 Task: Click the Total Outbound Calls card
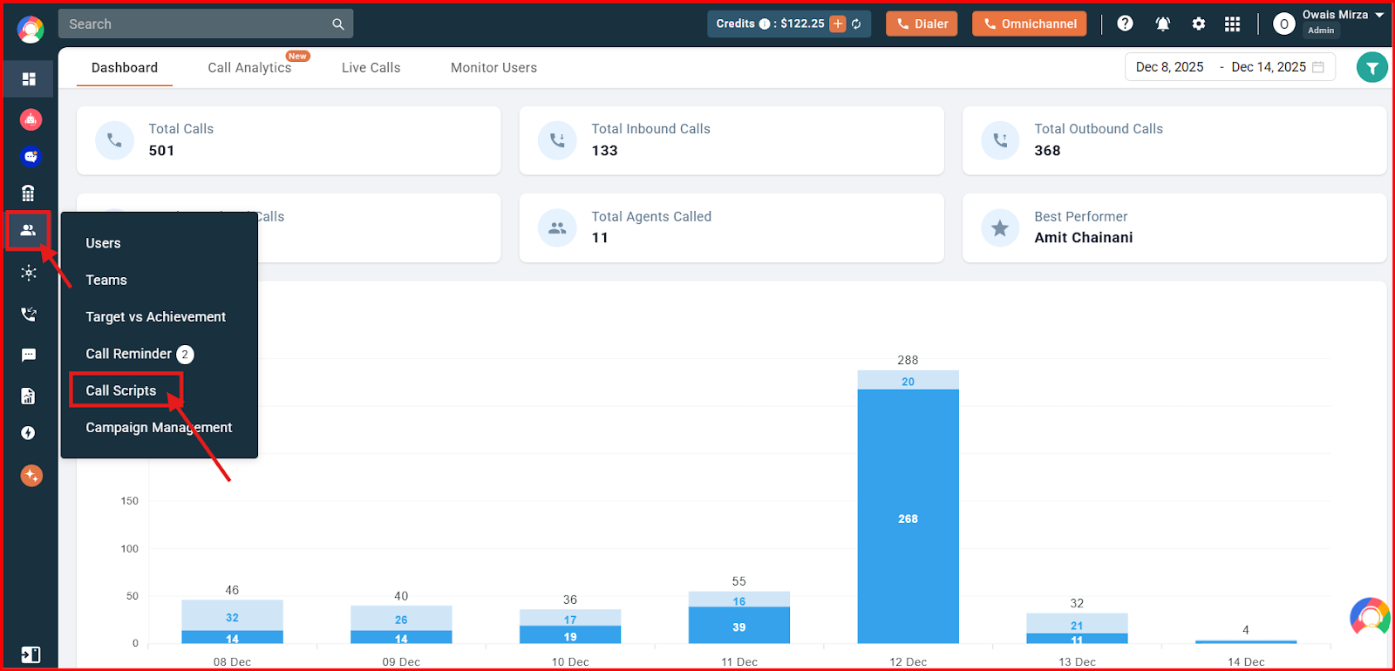[1174, 140]
